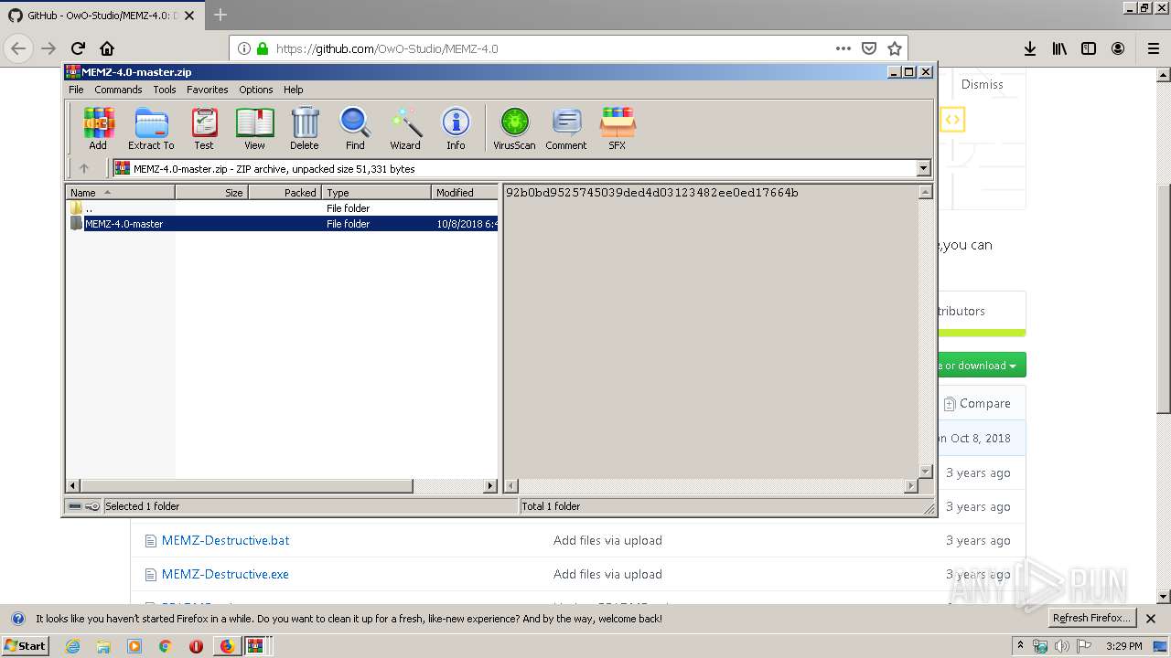1171x658 pixels.
Task: Click the drive icon in WinRAR status bar
Action: point(75,506)
